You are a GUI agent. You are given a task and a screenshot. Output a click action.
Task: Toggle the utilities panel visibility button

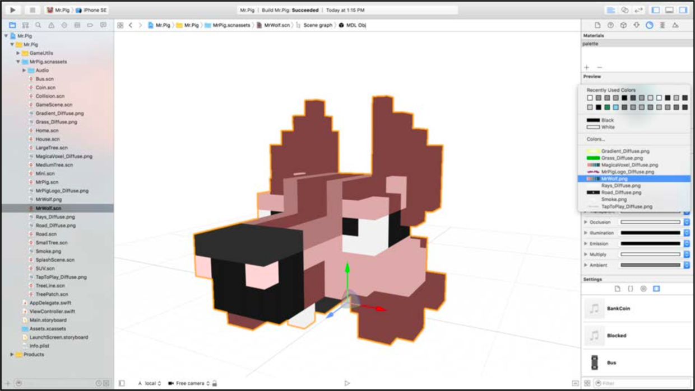683,10
